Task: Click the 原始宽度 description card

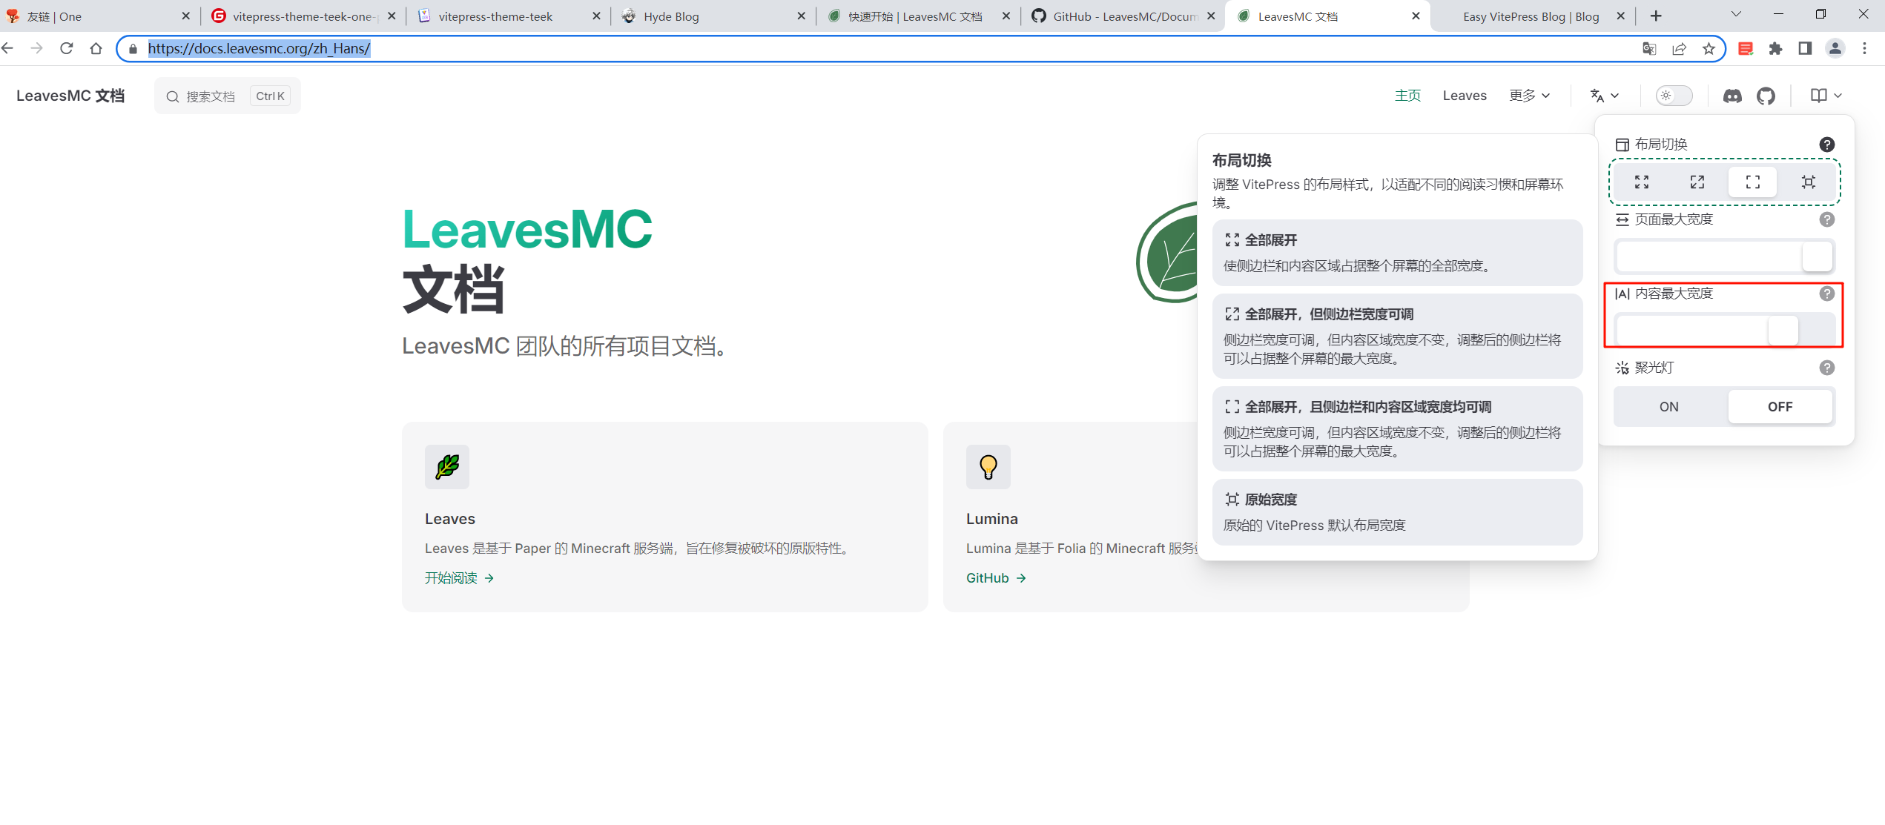Action: pos(1397,512)
